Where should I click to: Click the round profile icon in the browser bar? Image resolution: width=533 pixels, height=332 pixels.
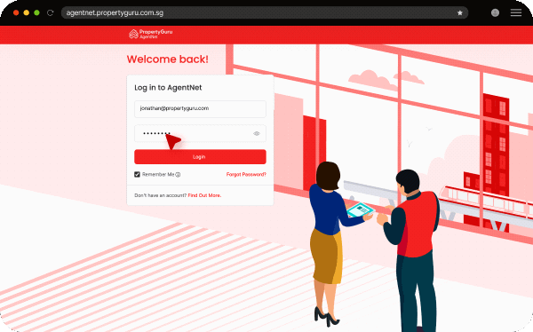tap(495, 13)
